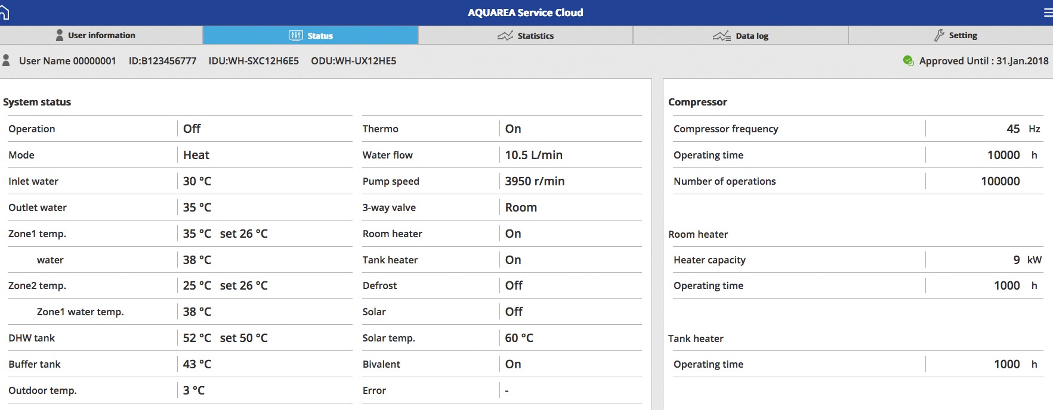Click the IDU:WH-SXC12H6E5 label
Image resolution: width=1053 pixels, height=410 pixels.
[254, 61]
